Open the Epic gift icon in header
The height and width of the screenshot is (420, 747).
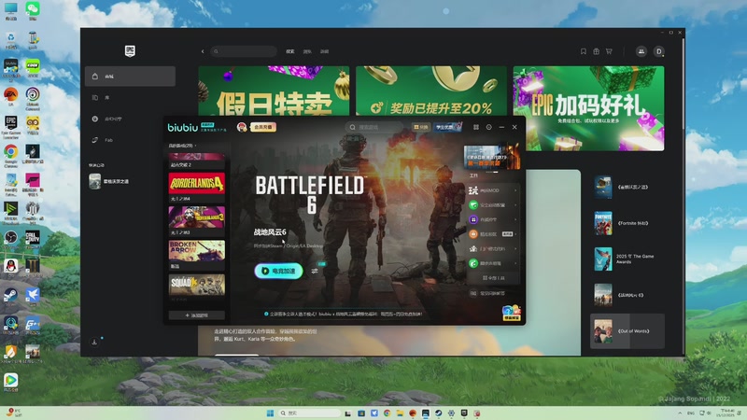click(x=596, y=51)
